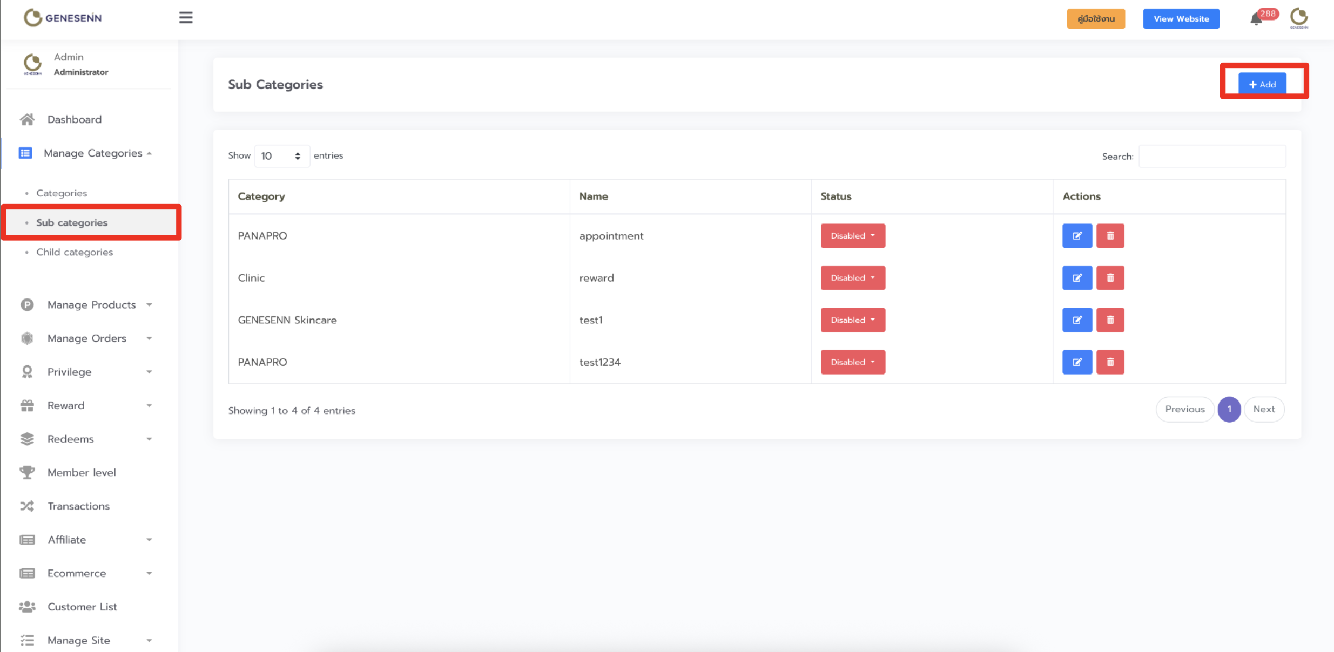
Task: Change the show entries count selector
Action: (281, 156)
